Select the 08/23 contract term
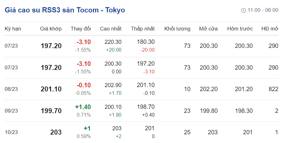 click(12, 89)
